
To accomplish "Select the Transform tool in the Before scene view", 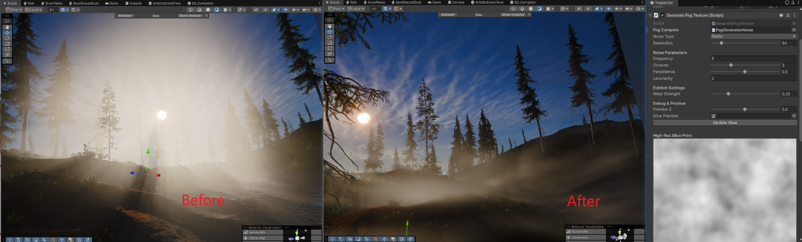I will tap(7, 54).
